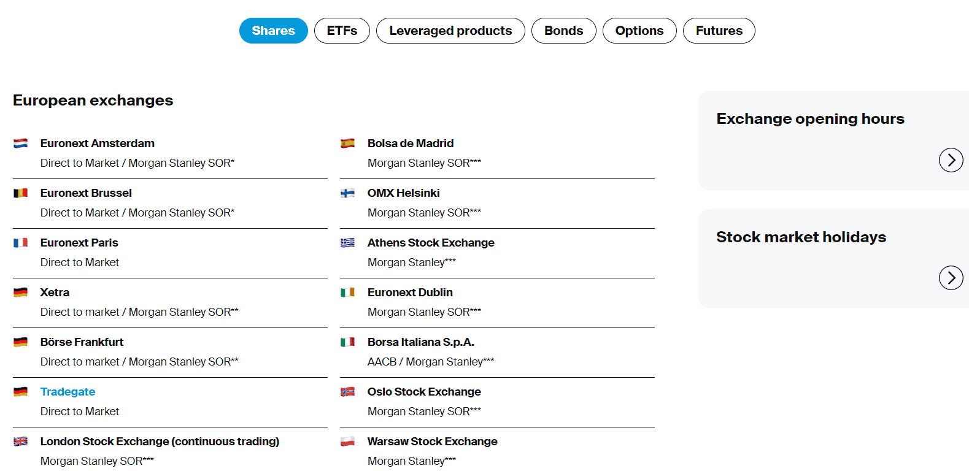969x471 pixels.
Task: Click the Spanish flag beside Bolsa de Madrid
Action: coord(347,144)
